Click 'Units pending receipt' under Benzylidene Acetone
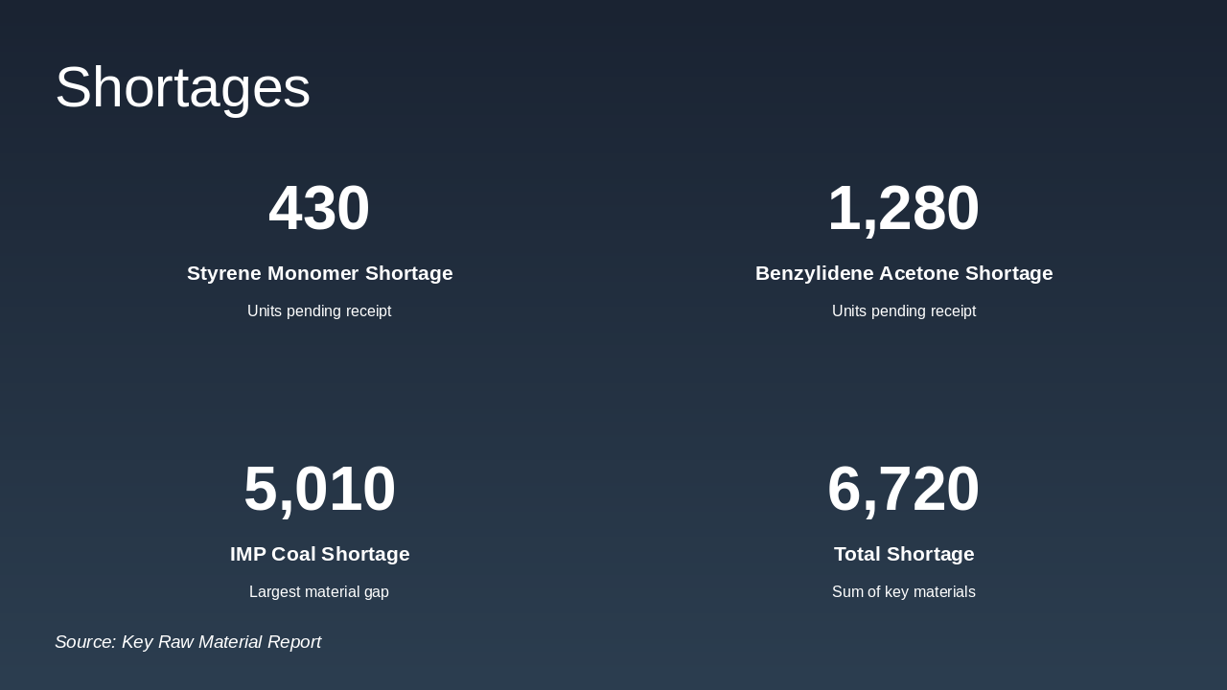This screenshot has width=1227, height=690. (904, 311)
